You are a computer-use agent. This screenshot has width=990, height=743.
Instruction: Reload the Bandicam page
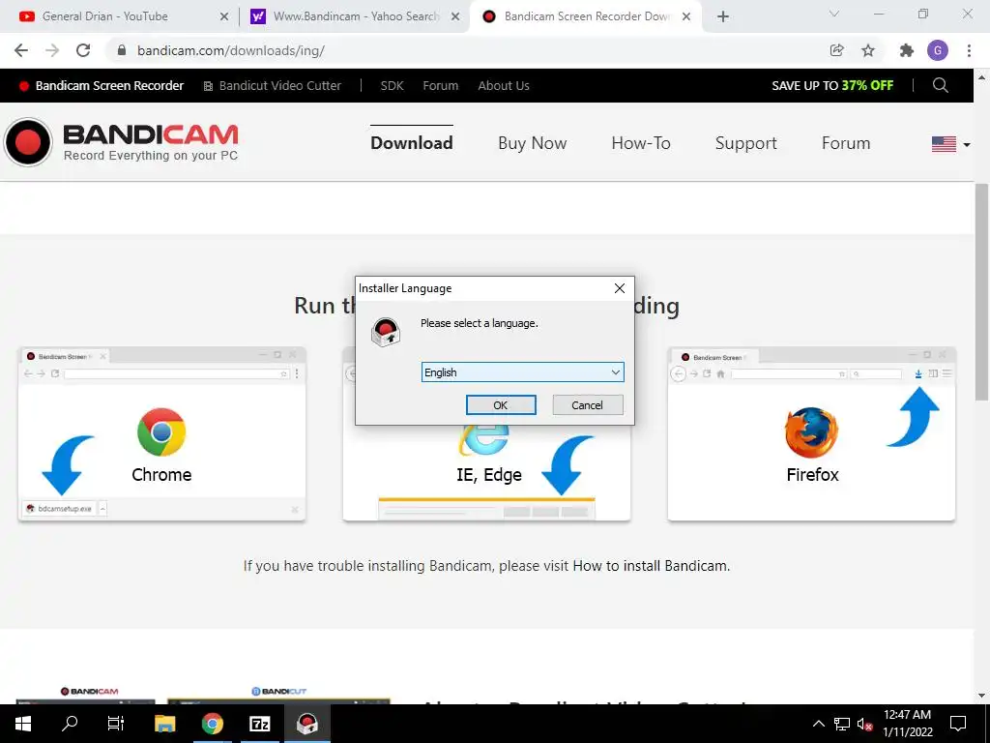[83, 50]
